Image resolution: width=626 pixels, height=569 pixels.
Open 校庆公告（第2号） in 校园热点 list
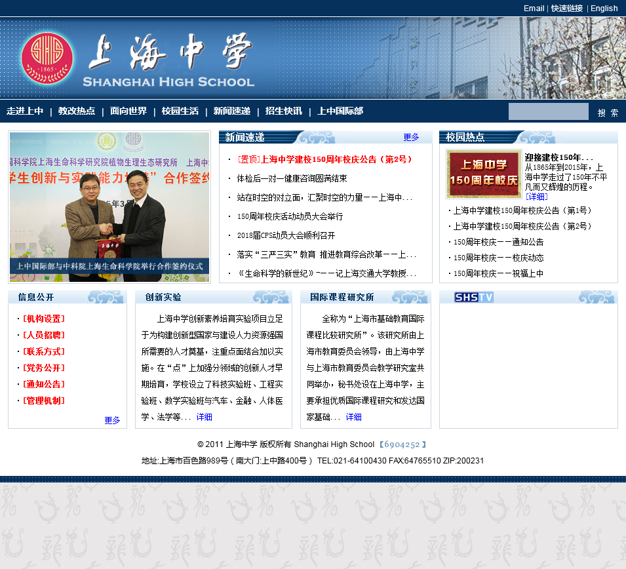tap(522, 226)
